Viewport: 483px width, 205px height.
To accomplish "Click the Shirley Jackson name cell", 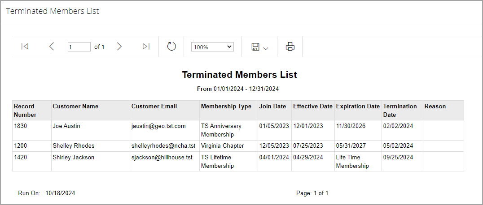I will tap(91, 161).
